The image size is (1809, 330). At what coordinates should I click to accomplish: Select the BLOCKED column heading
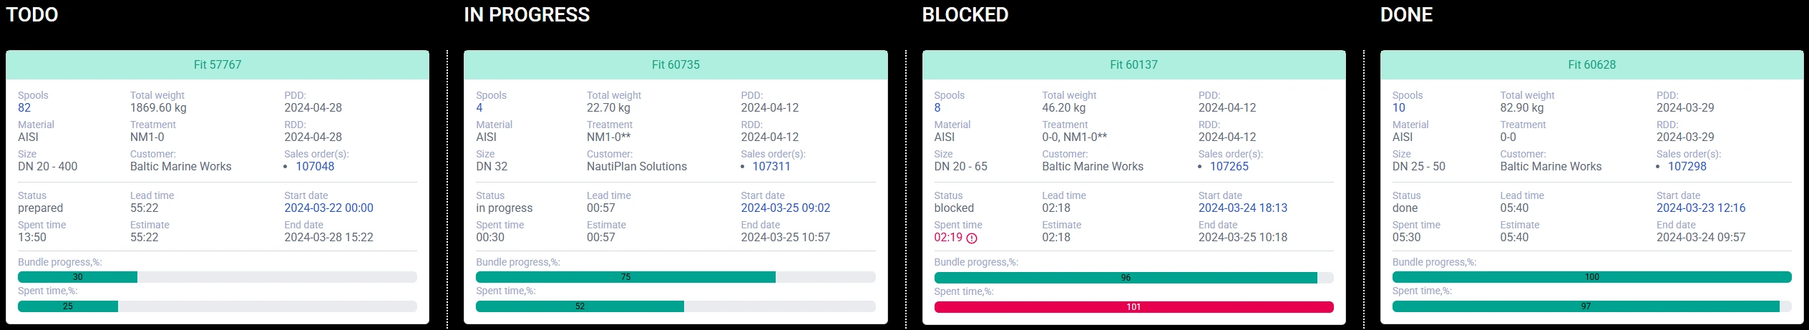(x=965, y=15)
